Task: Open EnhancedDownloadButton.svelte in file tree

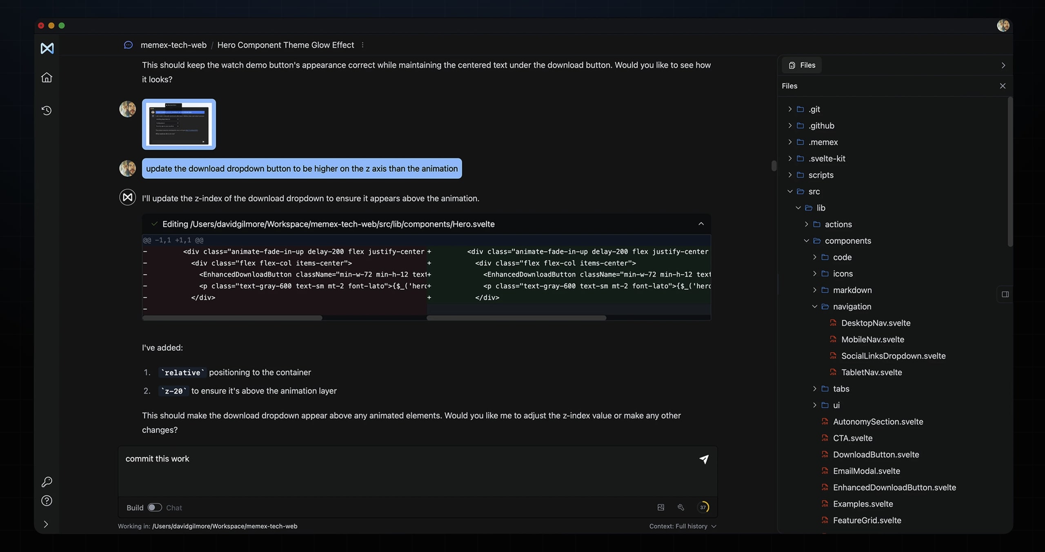Action: click(x=894, y=487)
